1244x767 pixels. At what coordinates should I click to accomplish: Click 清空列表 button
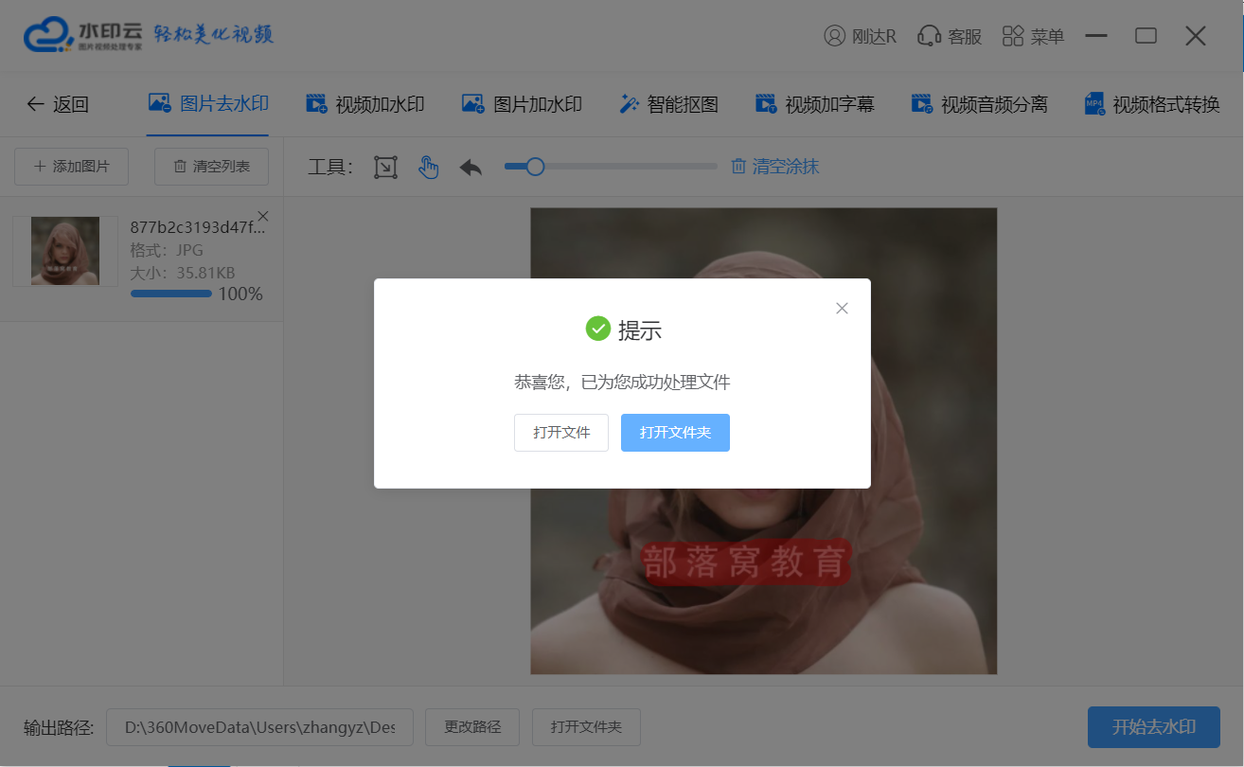pyautogui.click(x=211, y=167)
